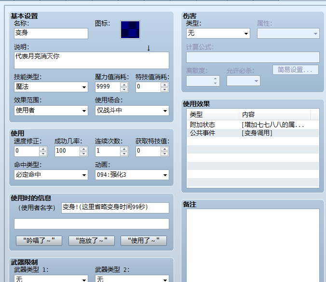Open the 武器类型 2 dropdown
326x282 pixels.
(x=132, y=279)
